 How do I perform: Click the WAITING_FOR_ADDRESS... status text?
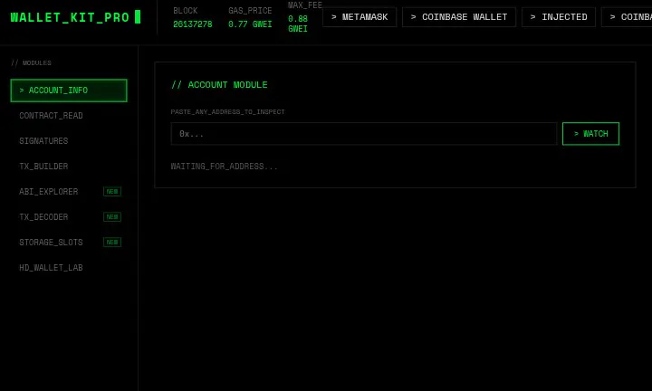click(225, 167)
